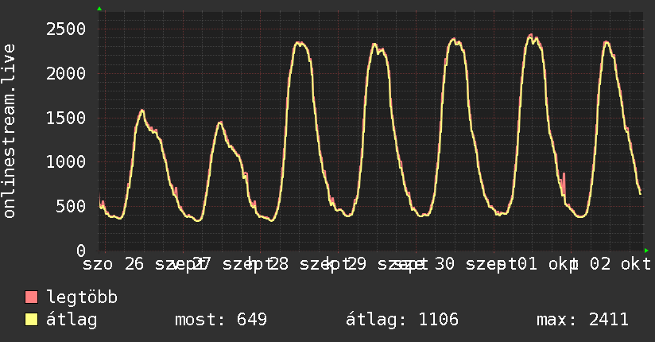Click the 30 date label on the x-axis
The width and height of the screenshot is (655, 342).
pos(444,264)
